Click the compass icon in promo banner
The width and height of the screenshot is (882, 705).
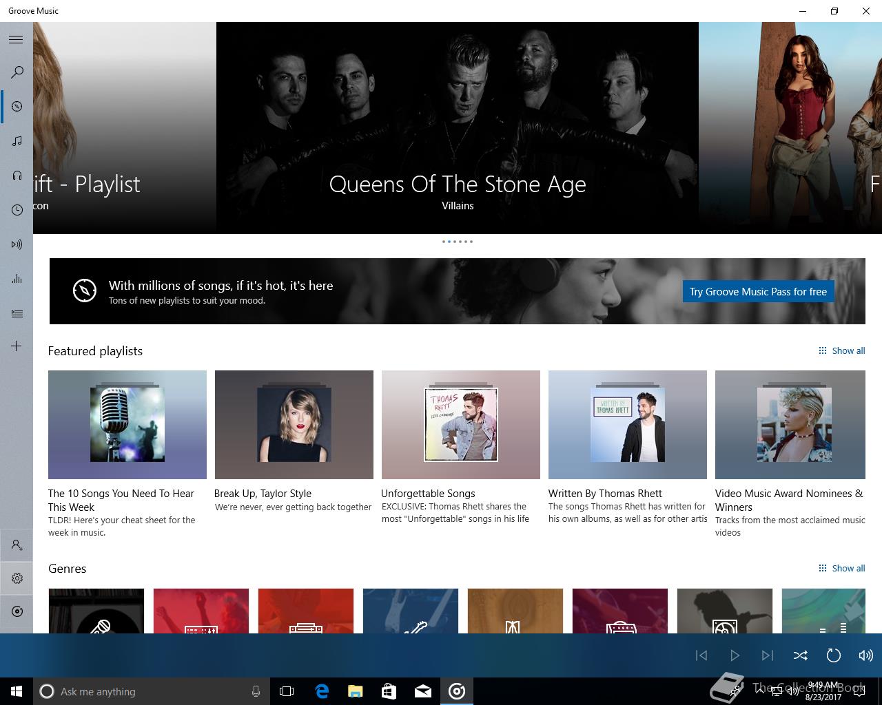(85, 291)
